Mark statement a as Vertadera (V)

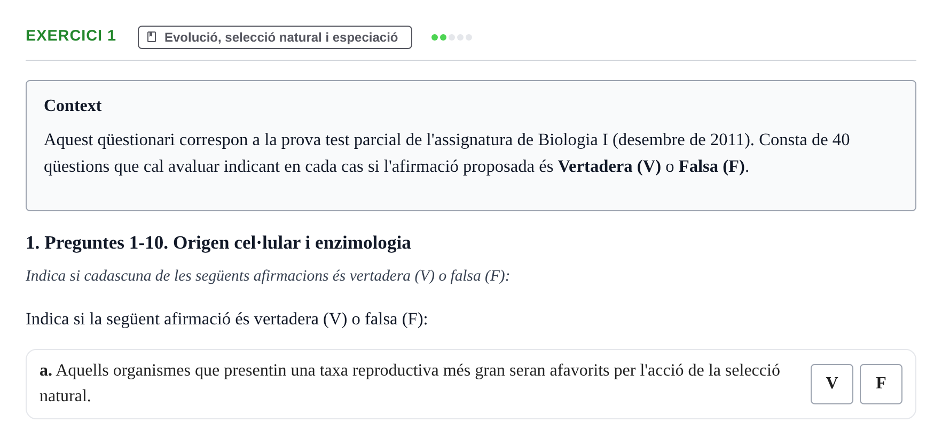(x=831, y=384)
